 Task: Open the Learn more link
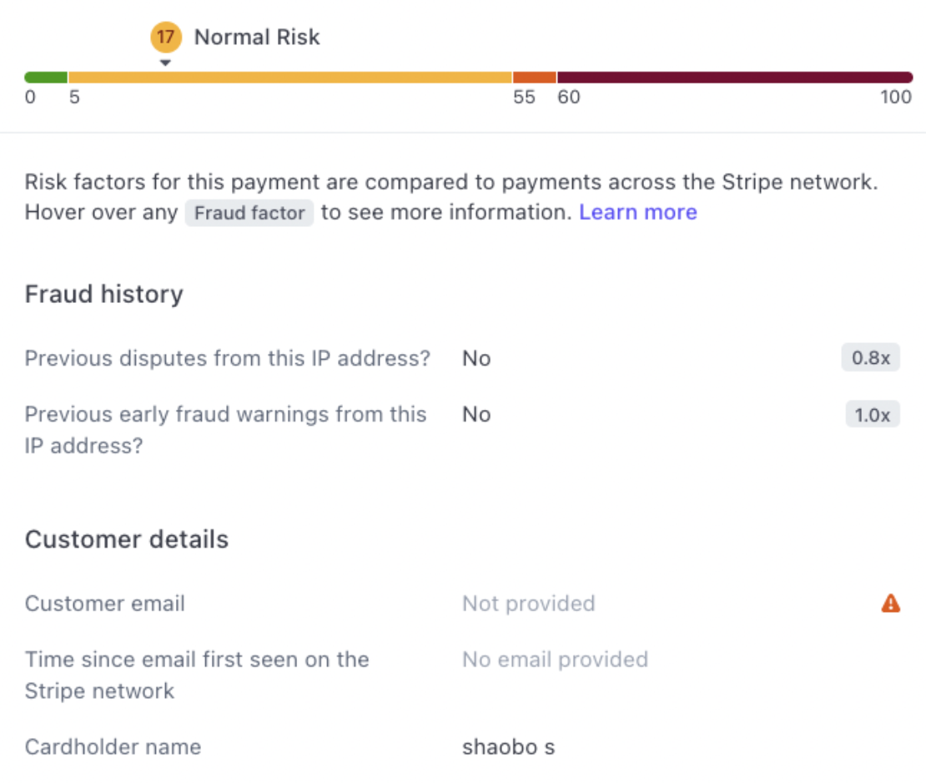tap(638, 211)
